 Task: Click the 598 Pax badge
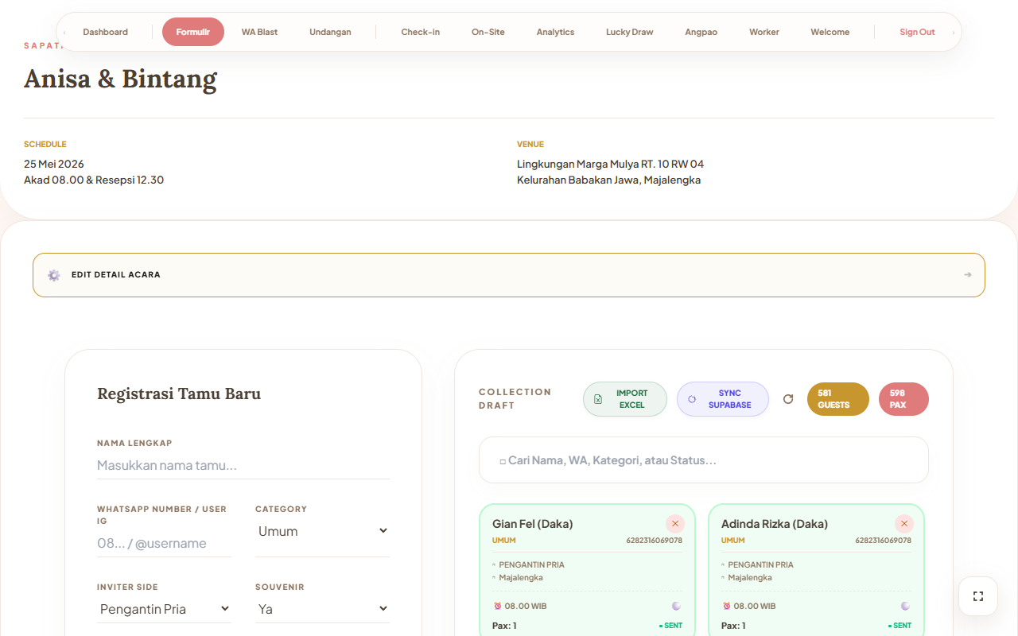[x=903, y=399]
